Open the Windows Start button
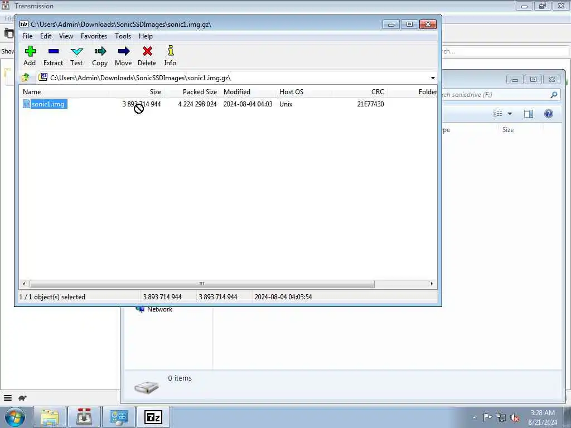This screenshot has width=571, height=428. (15, 417)
